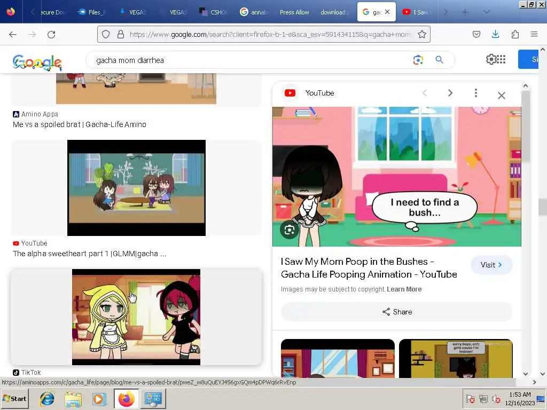Click the large bush preview image
Screen dimensions: 547x410
[x=397, y=176]
